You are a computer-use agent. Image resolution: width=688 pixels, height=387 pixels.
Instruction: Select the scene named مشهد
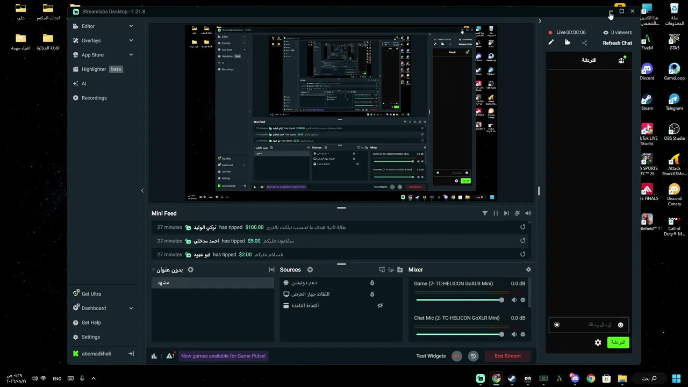(213, 283)
